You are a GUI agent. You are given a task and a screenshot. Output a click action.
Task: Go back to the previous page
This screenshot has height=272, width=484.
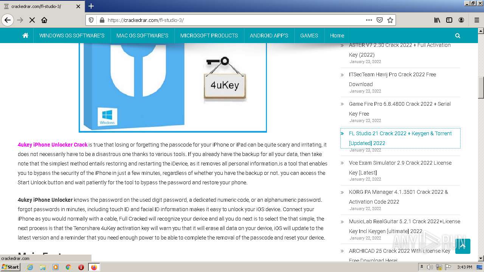point(8,20)
